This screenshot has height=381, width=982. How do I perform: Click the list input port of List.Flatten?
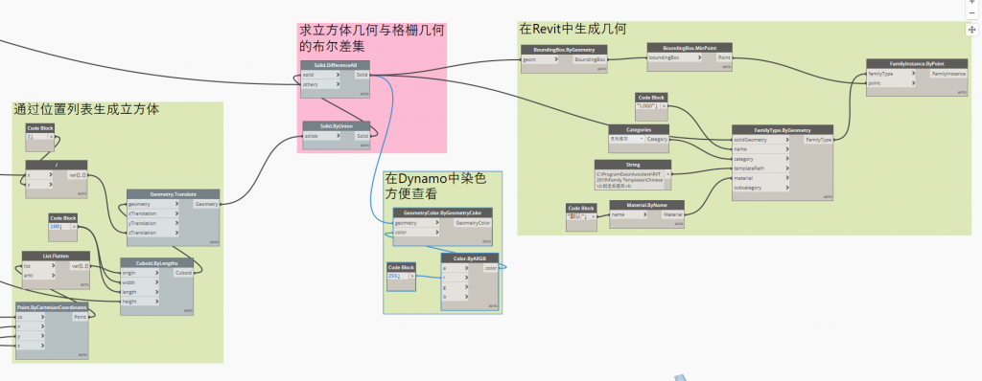(38, 266)
